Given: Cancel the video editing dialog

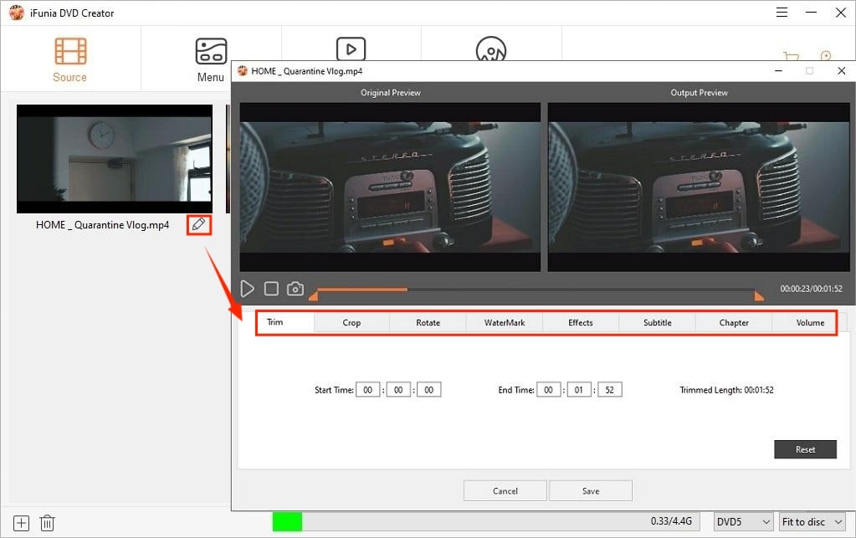Looking at the screenshot, I should [505, 491].
